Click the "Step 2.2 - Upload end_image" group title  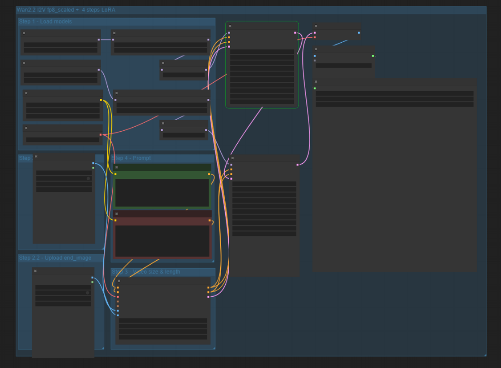pyautogui.click(x=55, y=258)
